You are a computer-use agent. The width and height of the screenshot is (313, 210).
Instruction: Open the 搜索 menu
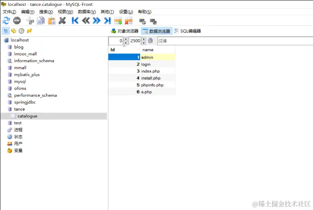click(46, 12)
